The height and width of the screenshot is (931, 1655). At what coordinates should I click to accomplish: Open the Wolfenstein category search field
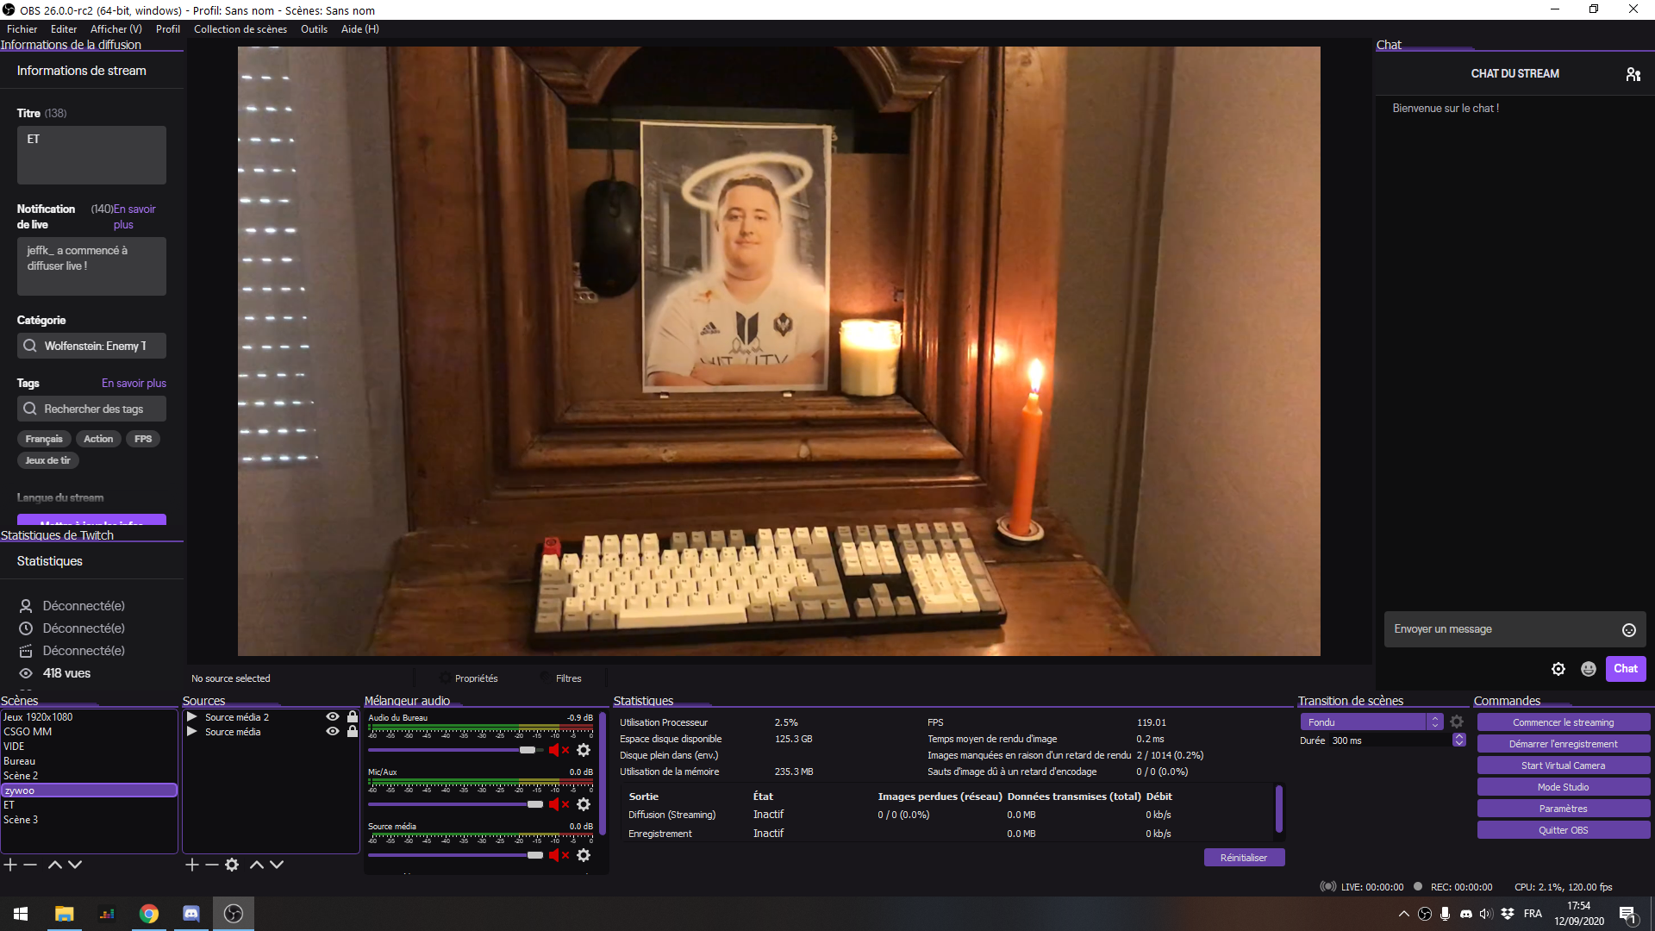[x=91, y=346]
